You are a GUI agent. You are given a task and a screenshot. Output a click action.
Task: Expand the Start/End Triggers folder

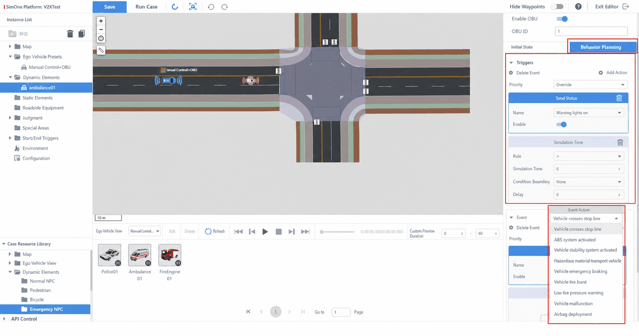coord(10,138)
